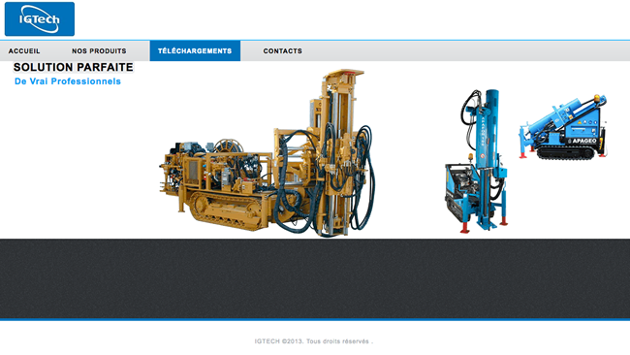Click the APAGEO label on the crawler
The width and height of the screenshot is (630, 355).
pos(583,141)
